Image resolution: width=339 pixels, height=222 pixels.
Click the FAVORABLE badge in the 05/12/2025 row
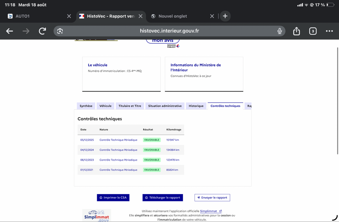(152, 140)
